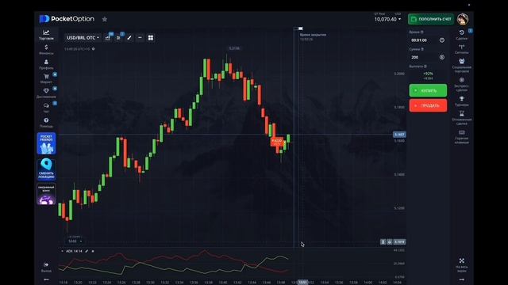
Task: Open the Finance dollar-sign section
Action: coord(46,49)
